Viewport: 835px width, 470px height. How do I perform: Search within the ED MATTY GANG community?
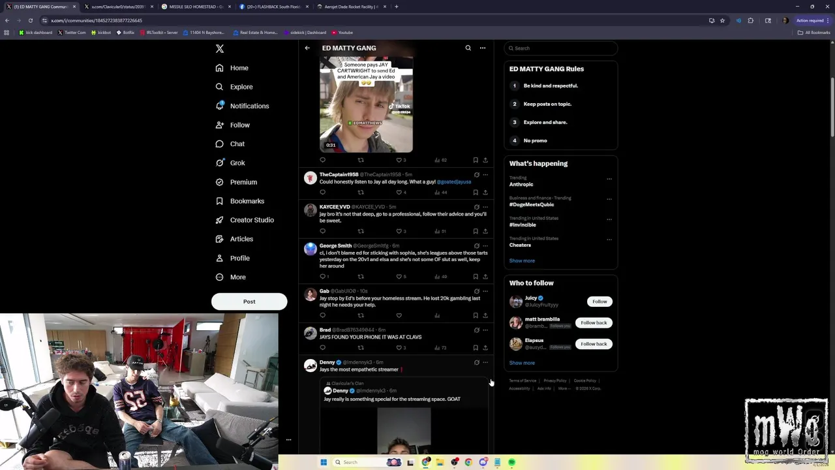coord(468,48)
